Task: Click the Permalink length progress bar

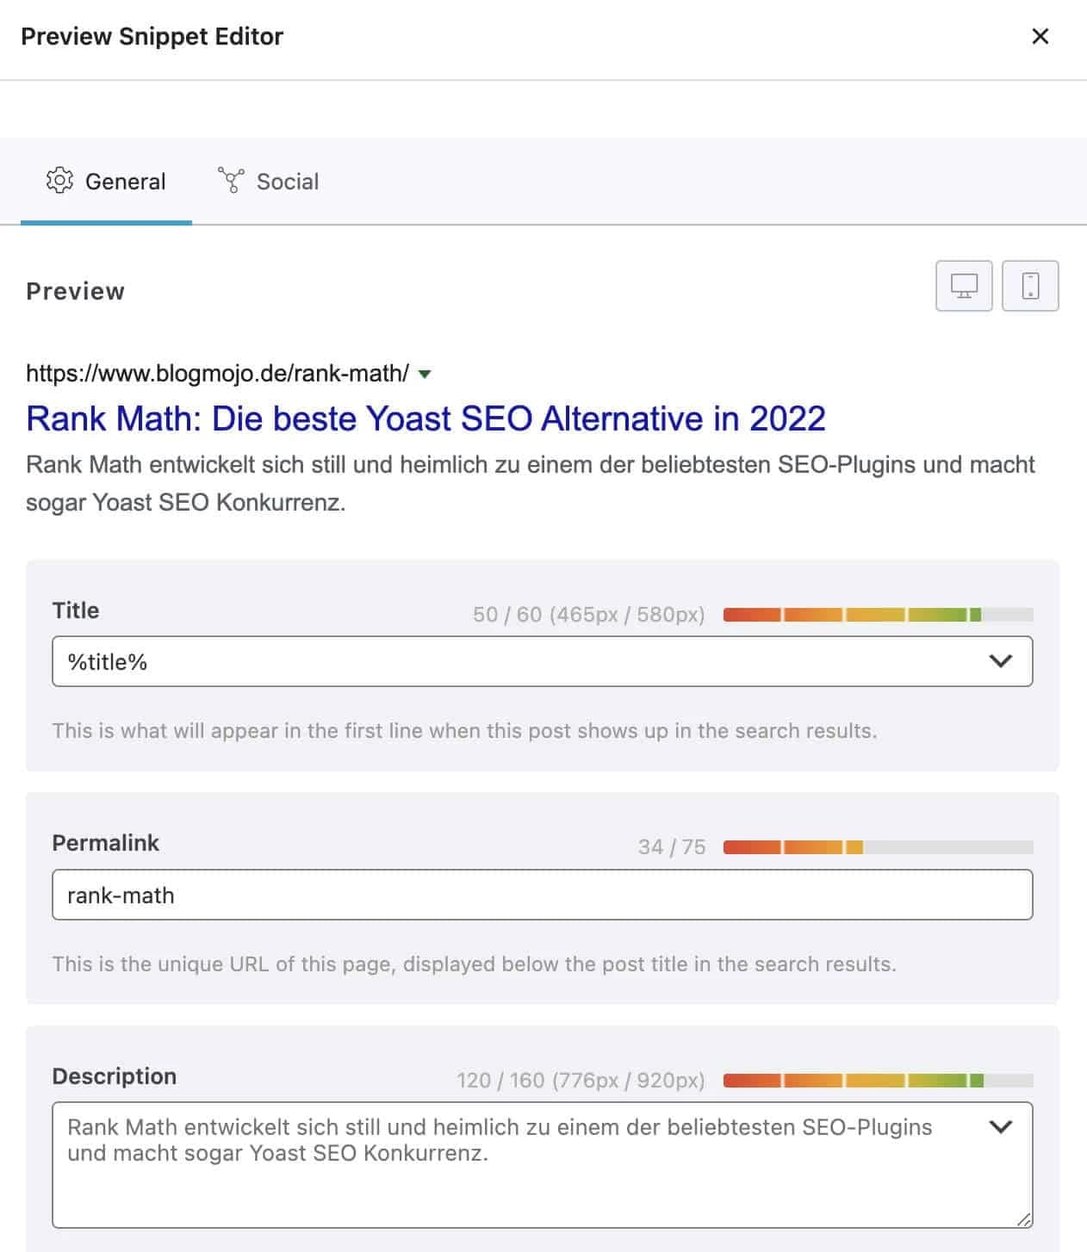Action: coord(878,847)
